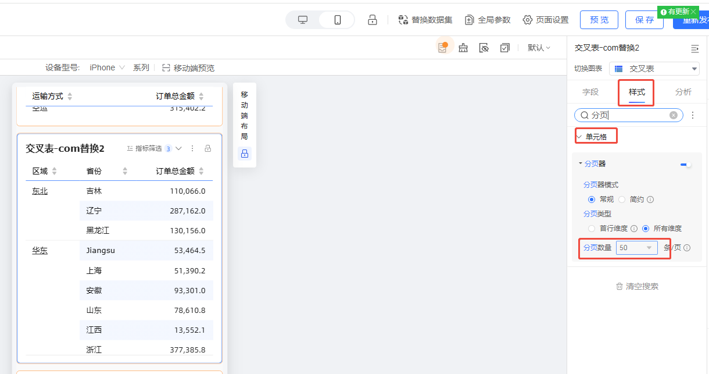Select 首行维度 pagination type
Screen dimensions: 709x374
(x=592, y=229)
